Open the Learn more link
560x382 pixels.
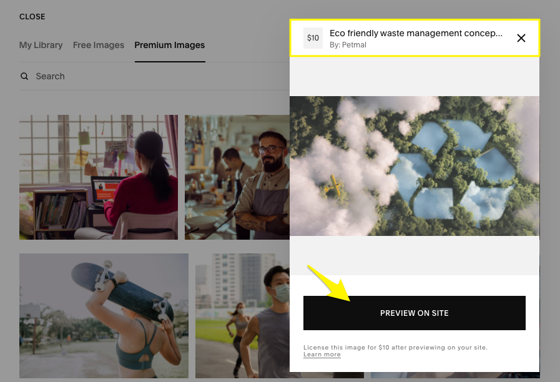tap(322, 355)
